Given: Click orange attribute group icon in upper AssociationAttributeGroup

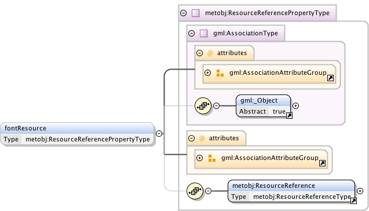Looking at the screenshot, I should (x=220, y=73).
